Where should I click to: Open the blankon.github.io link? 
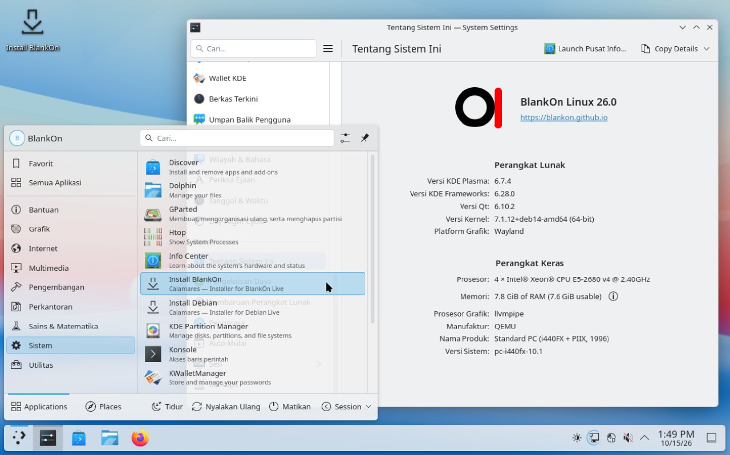click(563, 117)
